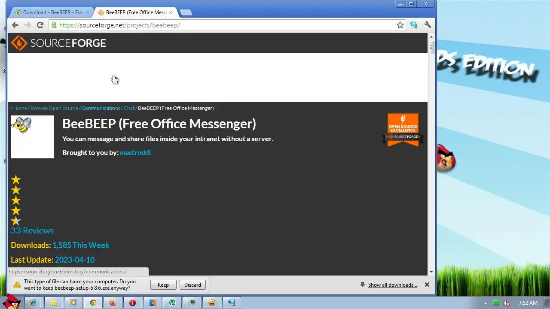Open the Start button with Angry Bird icon
This screenshot has width=550, height=309.
tap(12, 302)
